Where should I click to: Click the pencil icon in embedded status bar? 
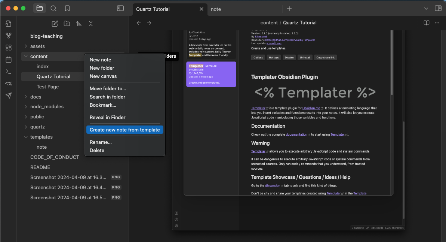coord(367,228)
